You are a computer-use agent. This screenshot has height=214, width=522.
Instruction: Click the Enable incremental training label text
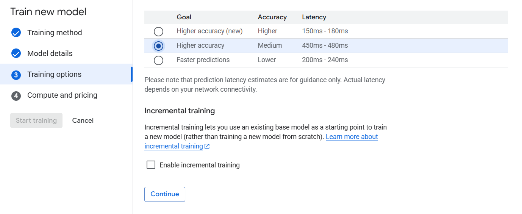click(200, 165)
